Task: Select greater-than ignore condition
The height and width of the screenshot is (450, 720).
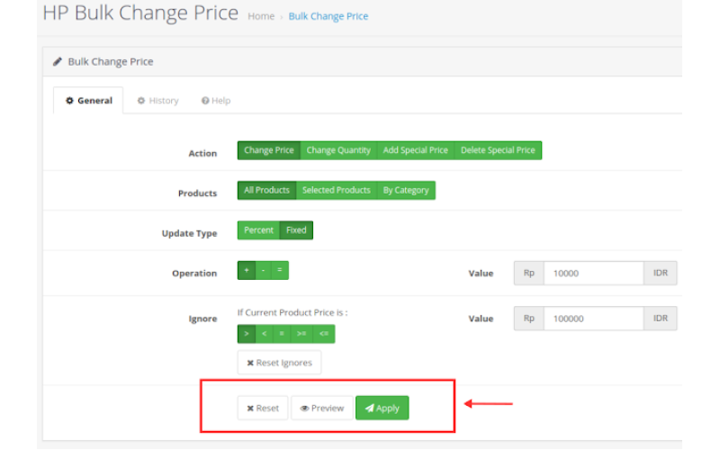Action: (x=247, y=334)
